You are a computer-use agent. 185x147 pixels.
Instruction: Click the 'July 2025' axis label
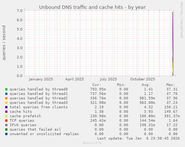pyautogui.click(x=108, y=79)
